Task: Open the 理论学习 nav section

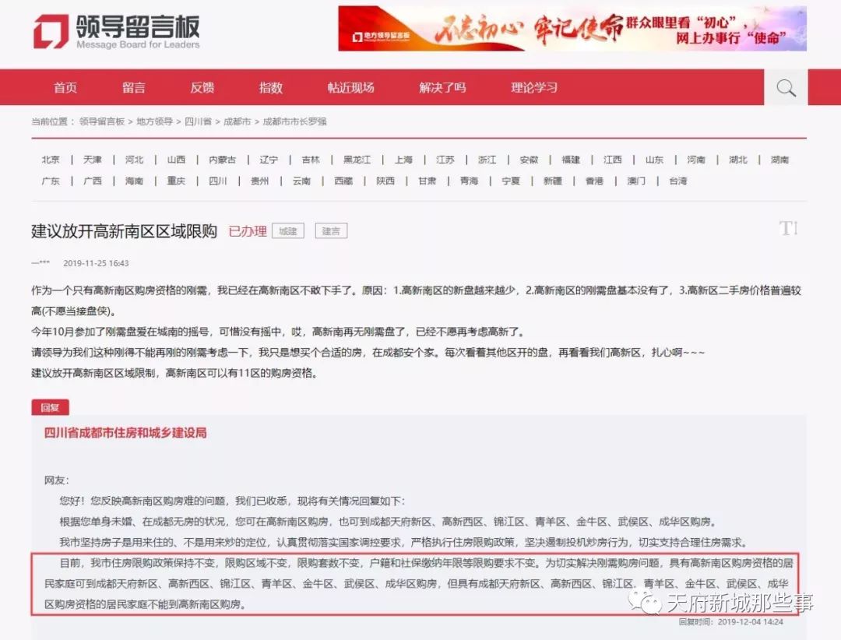Action: [534, 88]
